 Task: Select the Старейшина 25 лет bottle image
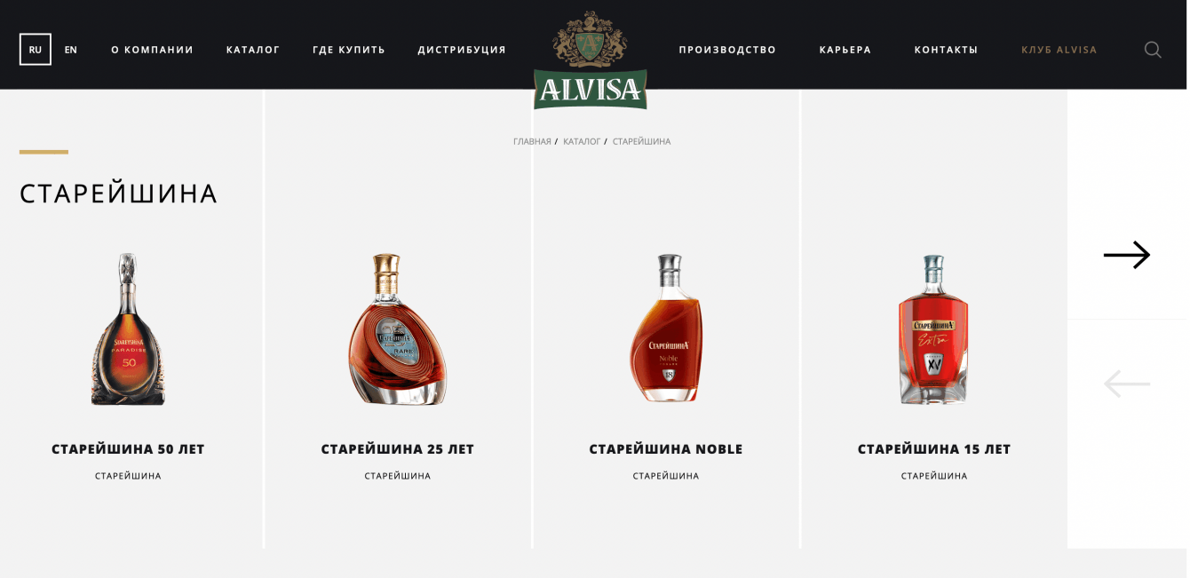click(397, 329)
